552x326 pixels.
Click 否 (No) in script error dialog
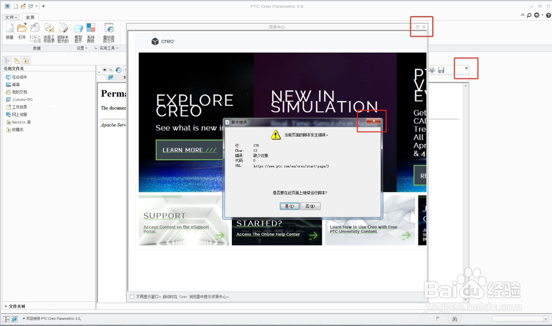point(311,206)
